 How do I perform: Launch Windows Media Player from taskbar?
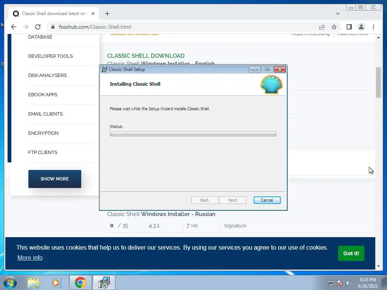pos(57,282)
